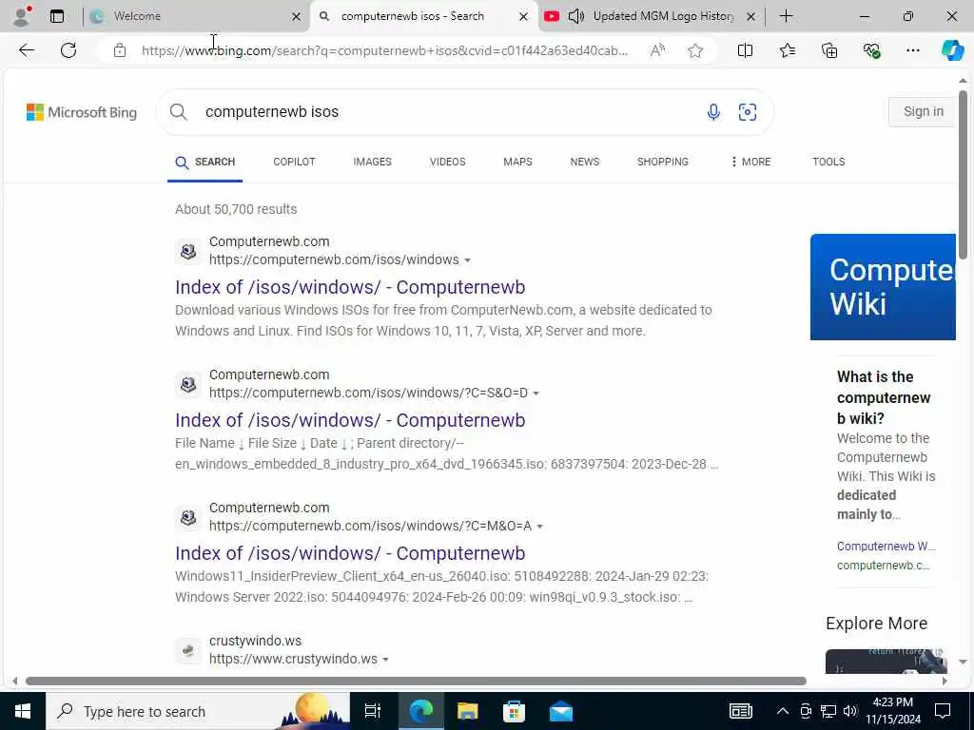Select the SHOPPING search tab

[x=663, y=162]
